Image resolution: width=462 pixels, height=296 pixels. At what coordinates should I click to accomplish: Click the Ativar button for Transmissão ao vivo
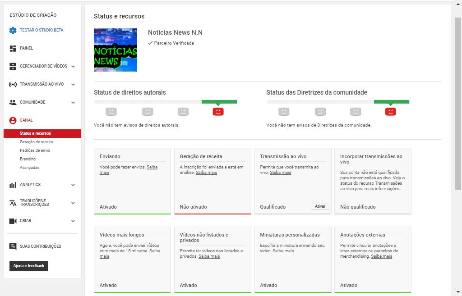point(320,206)
